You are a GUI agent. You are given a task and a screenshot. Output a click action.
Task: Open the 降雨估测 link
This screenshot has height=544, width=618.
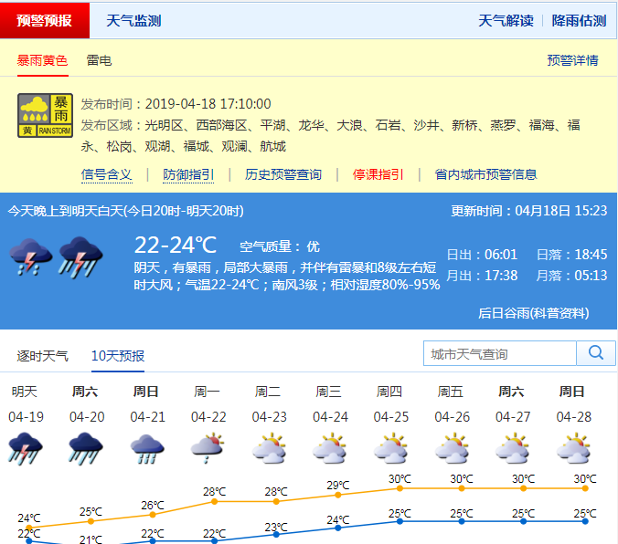click(579, 20)
